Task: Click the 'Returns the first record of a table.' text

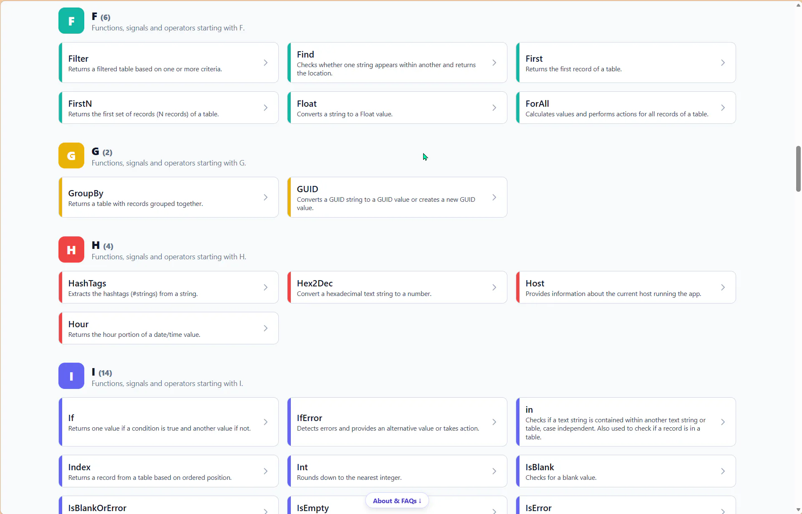Action: point(573,69)
